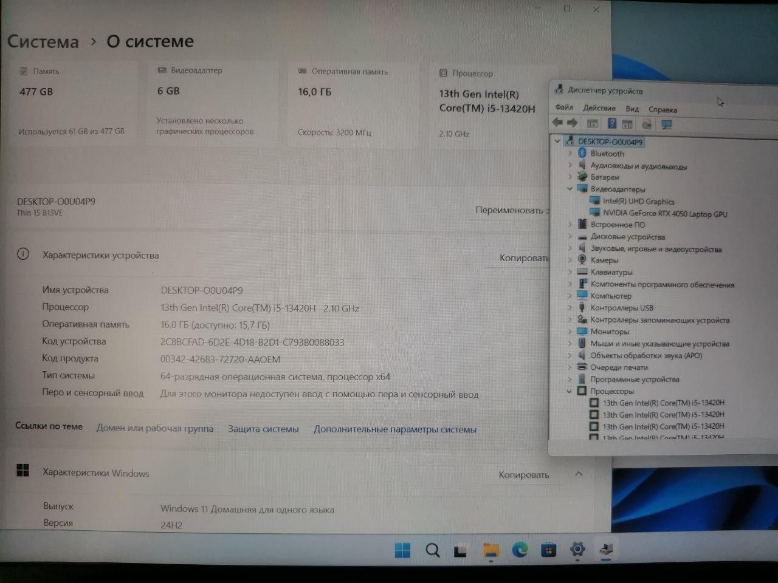The image size is (778, 583).
Task: Click Windows 11 Домашняя для одного языка text
Action: 247,509
